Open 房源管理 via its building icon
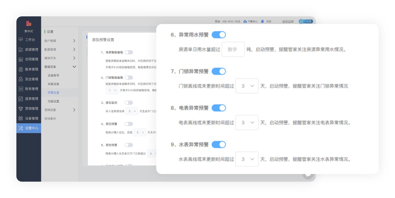395x198 pixels. click(x=21, y=50)
